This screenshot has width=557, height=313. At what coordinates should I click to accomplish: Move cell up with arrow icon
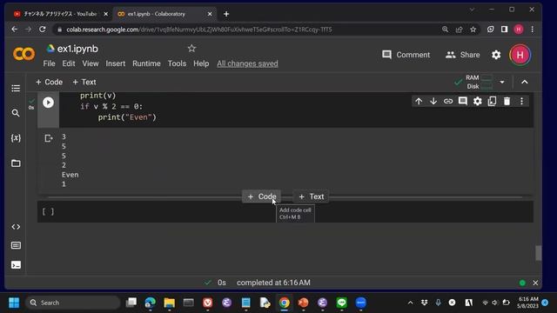click(x=419, y=101)
